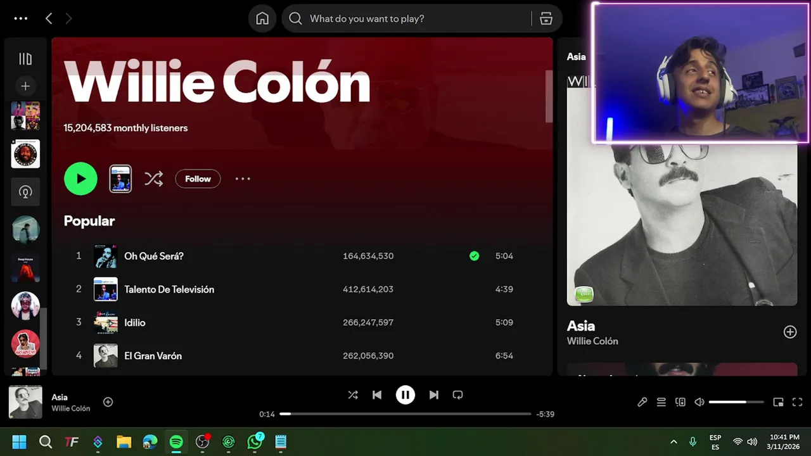Click the 15,204,583 monthly listeners text
The image size is (811, 456).
tap(125, 128)
